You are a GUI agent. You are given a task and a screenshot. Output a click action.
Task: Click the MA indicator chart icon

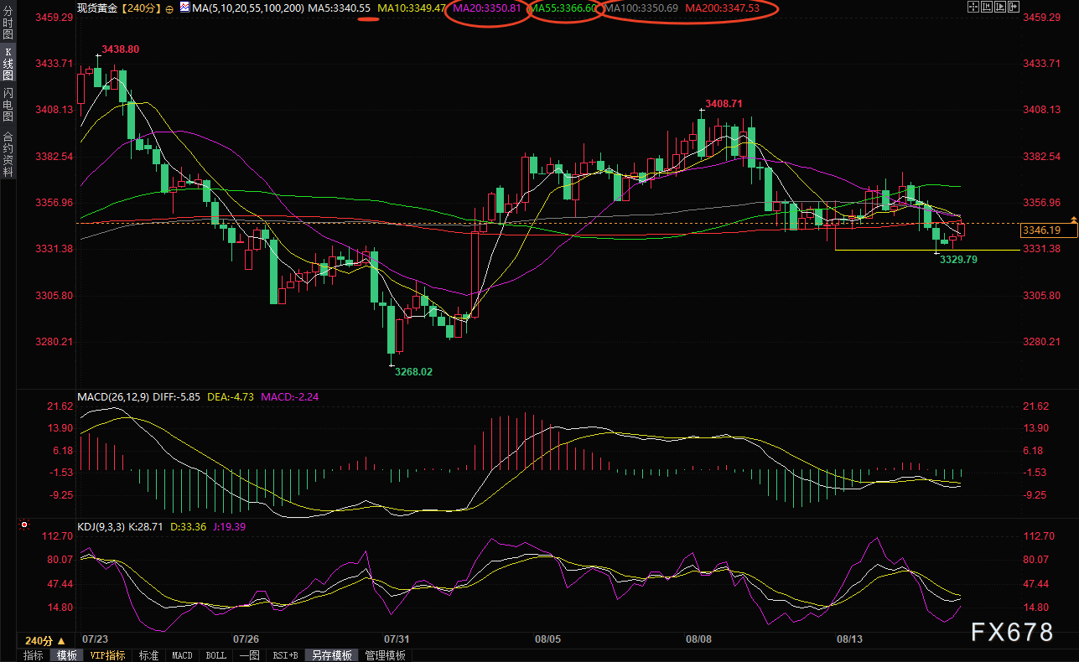click(184, 8)
